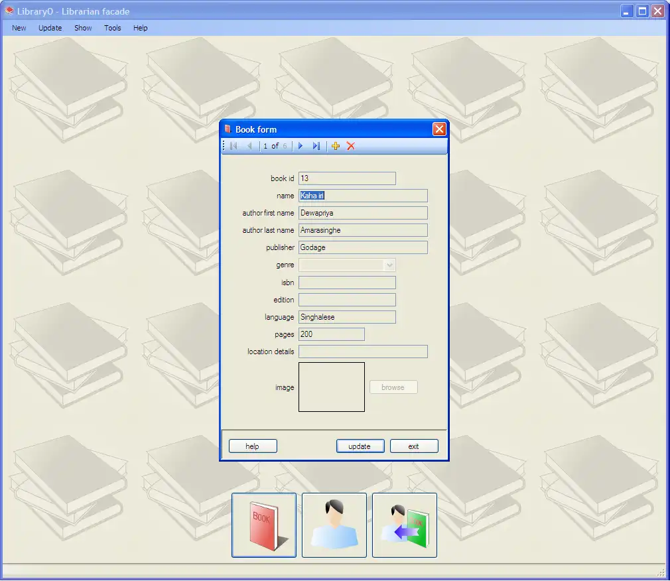Focus the book id field
670x581 pixels.
click(347, 178)
